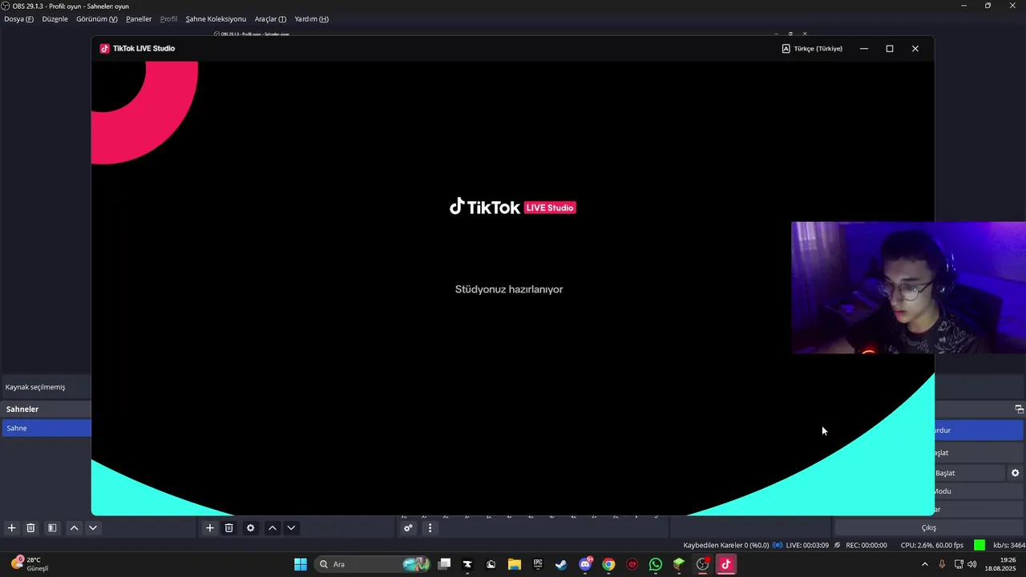Open the Dosya menu

(18, 18)
